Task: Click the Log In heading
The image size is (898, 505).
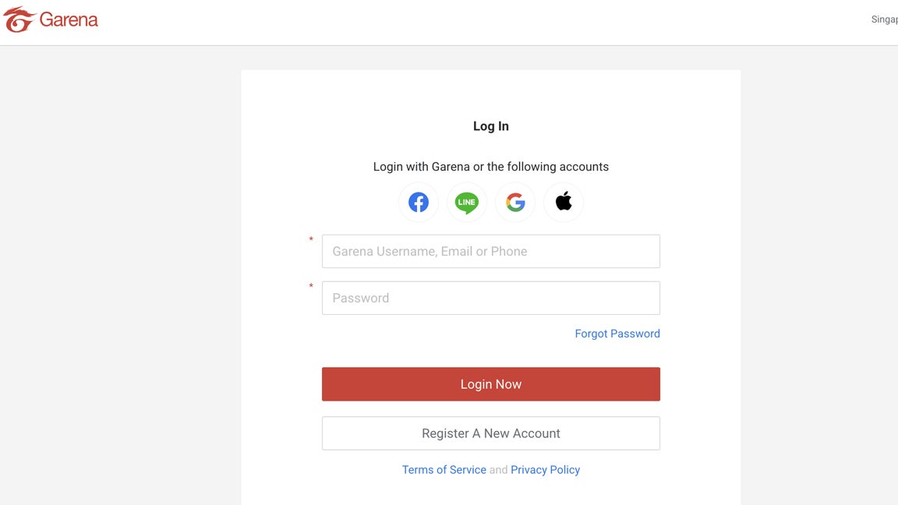Action: [x=491, y=126]
